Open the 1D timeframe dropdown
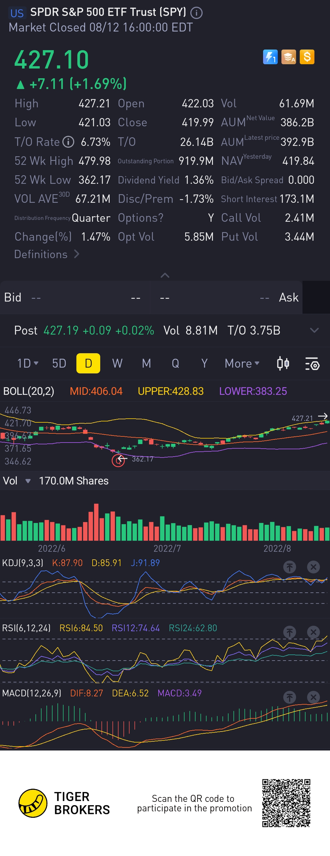 pos(28,363)
